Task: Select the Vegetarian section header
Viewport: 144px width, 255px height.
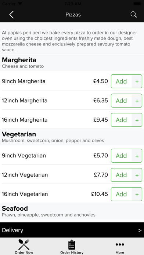Action: click(x=72, y=137)
